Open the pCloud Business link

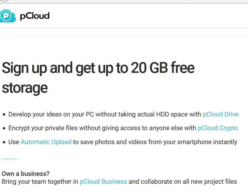point(103,181)
